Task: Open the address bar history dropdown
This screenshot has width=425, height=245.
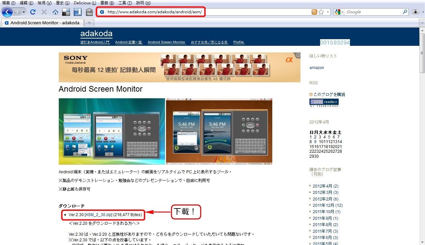Action: click(328, 12)
